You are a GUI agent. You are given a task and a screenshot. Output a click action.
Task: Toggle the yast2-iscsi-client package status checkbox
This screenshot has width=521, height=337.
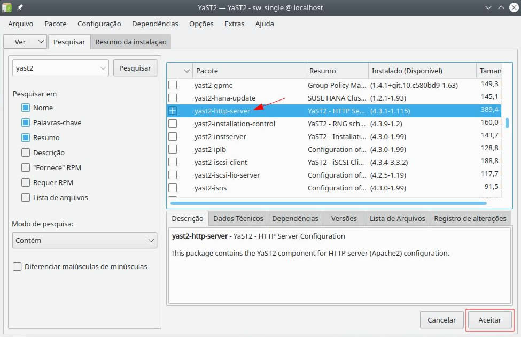tap(173, 162)
